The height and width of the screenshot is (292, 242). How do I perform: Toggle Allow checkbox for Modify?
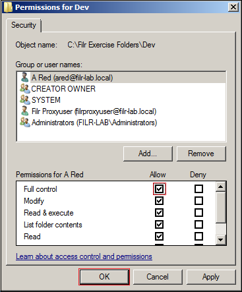tap(159, 200)
